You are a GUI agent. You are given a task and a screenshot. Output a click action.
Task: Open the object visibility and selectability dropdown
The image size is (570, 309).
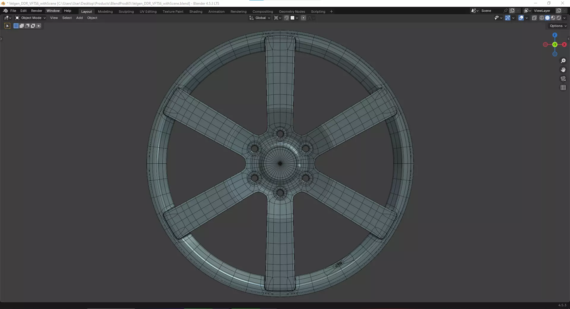pos(498,18)
